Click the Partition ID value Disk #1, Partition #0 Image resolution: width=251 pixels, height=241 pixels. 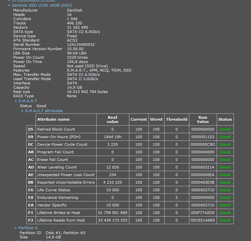pyautogui.click(x=66, y=233)
